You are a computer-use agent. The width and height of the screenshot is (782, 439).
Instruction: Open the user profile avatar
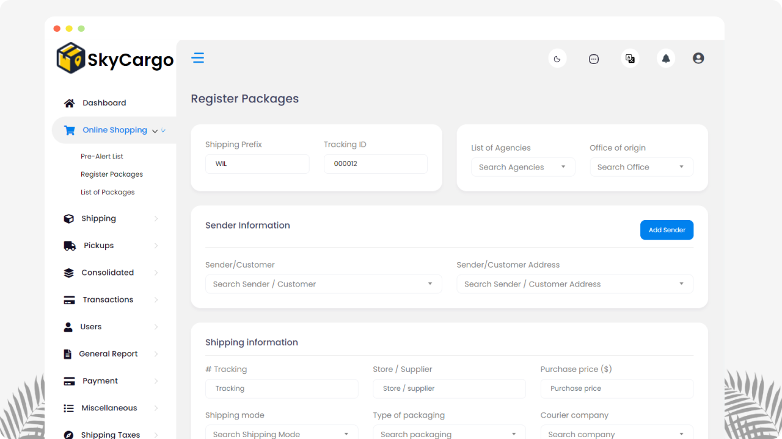698,59
